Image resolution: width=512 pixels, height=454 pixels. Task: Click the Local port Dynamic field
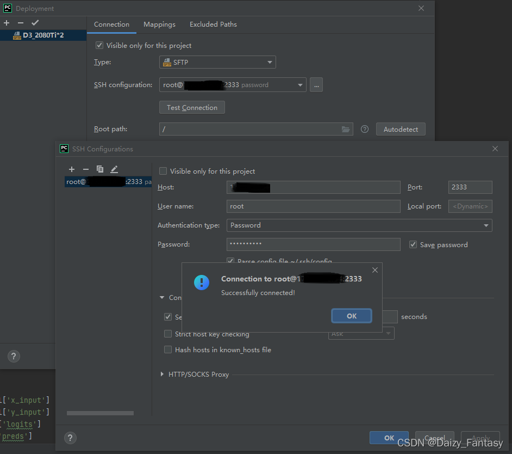470,206
